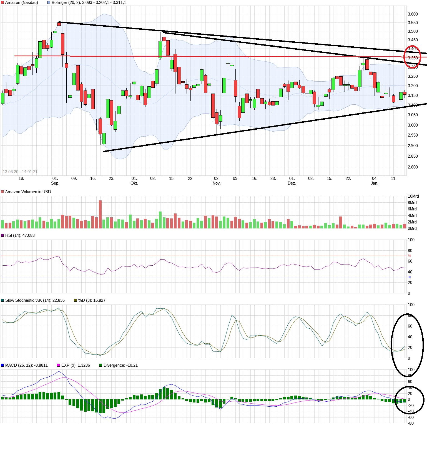Click the 0Mrd volume axis label
The height and width of the screenshot is (458, 427).
tap(412, 228)
